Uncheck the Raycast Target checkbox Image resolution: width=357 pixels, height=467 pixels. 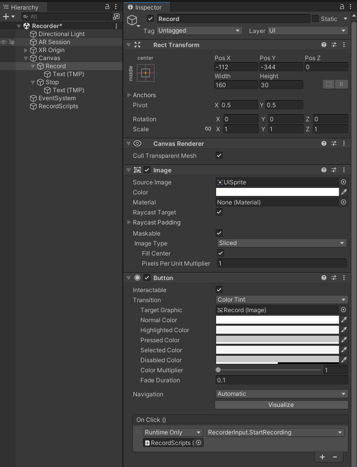pos(219,212)
